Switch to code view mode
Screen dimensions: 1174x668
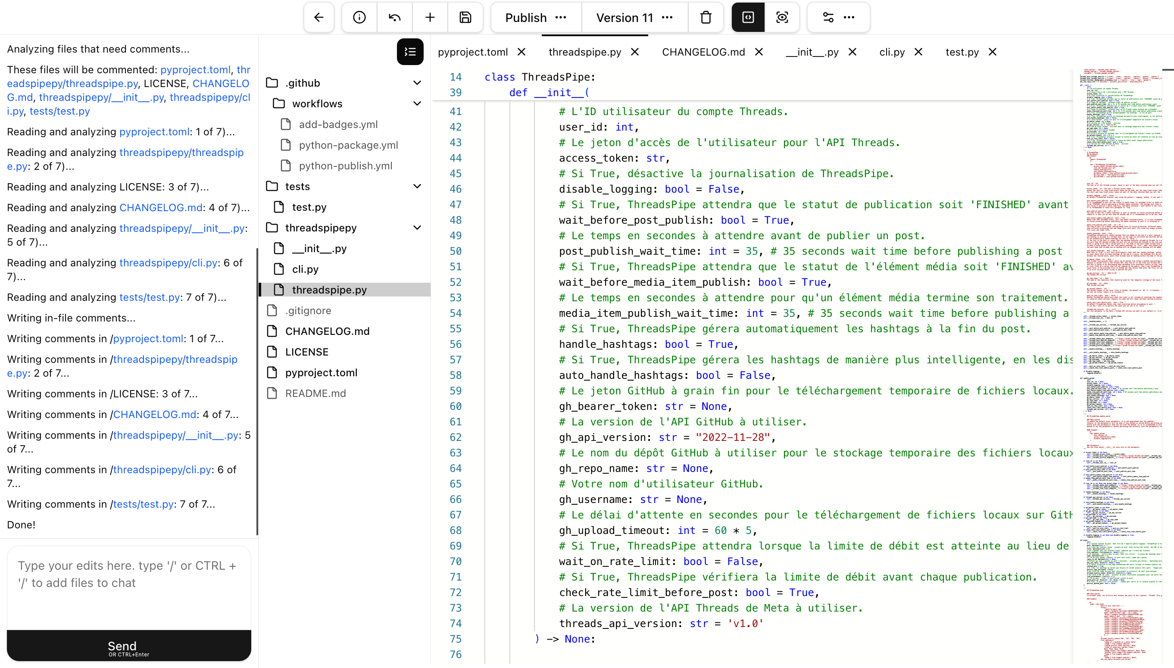[747, 17]
